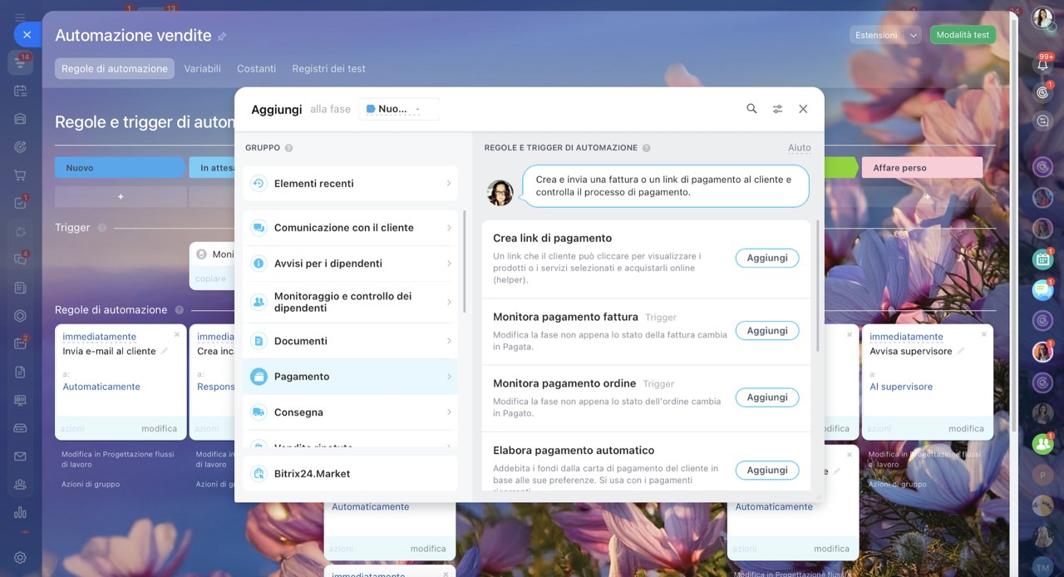Add Monitora pagamento fattura trigger
This screenshot has height=577, width=1064.
tap(767, 331)
